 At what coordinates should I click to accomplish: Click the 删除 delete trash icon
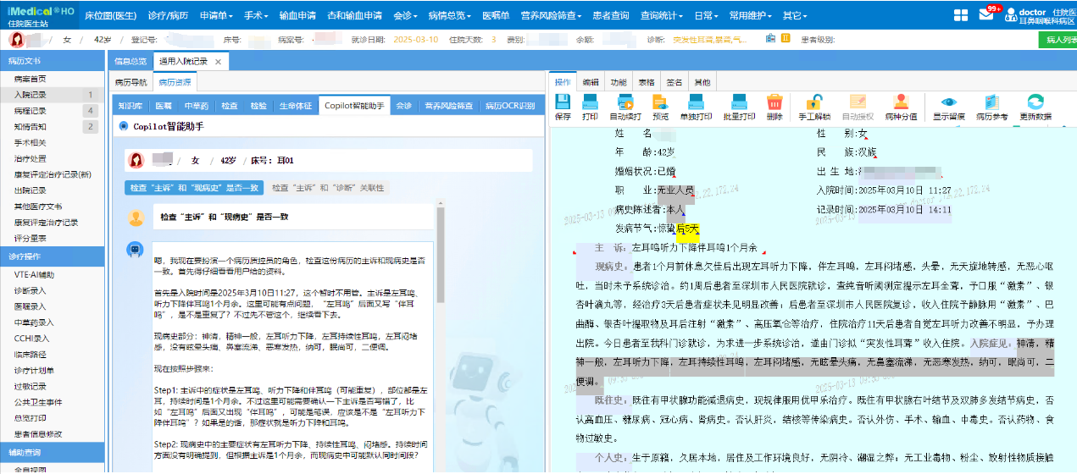click(x=774, y=102)
